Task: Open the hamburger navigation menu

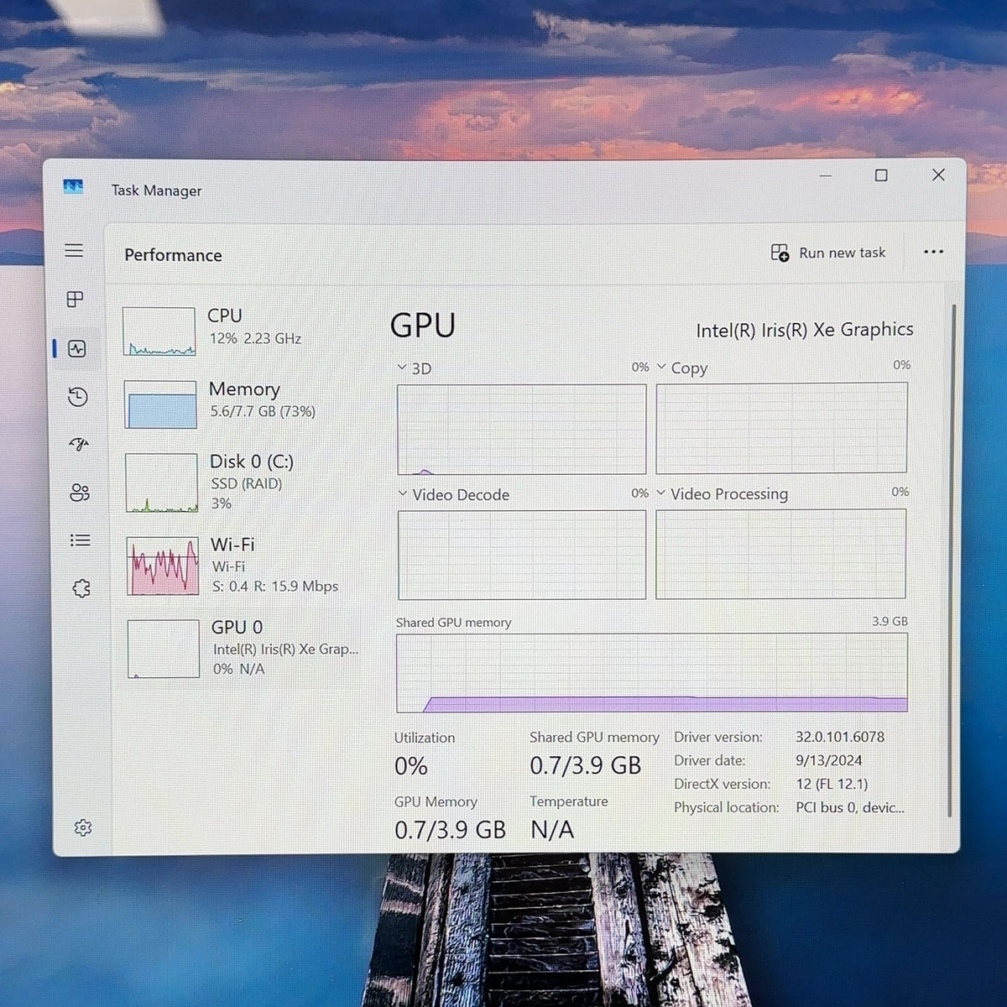Action: tap(74, 250)
